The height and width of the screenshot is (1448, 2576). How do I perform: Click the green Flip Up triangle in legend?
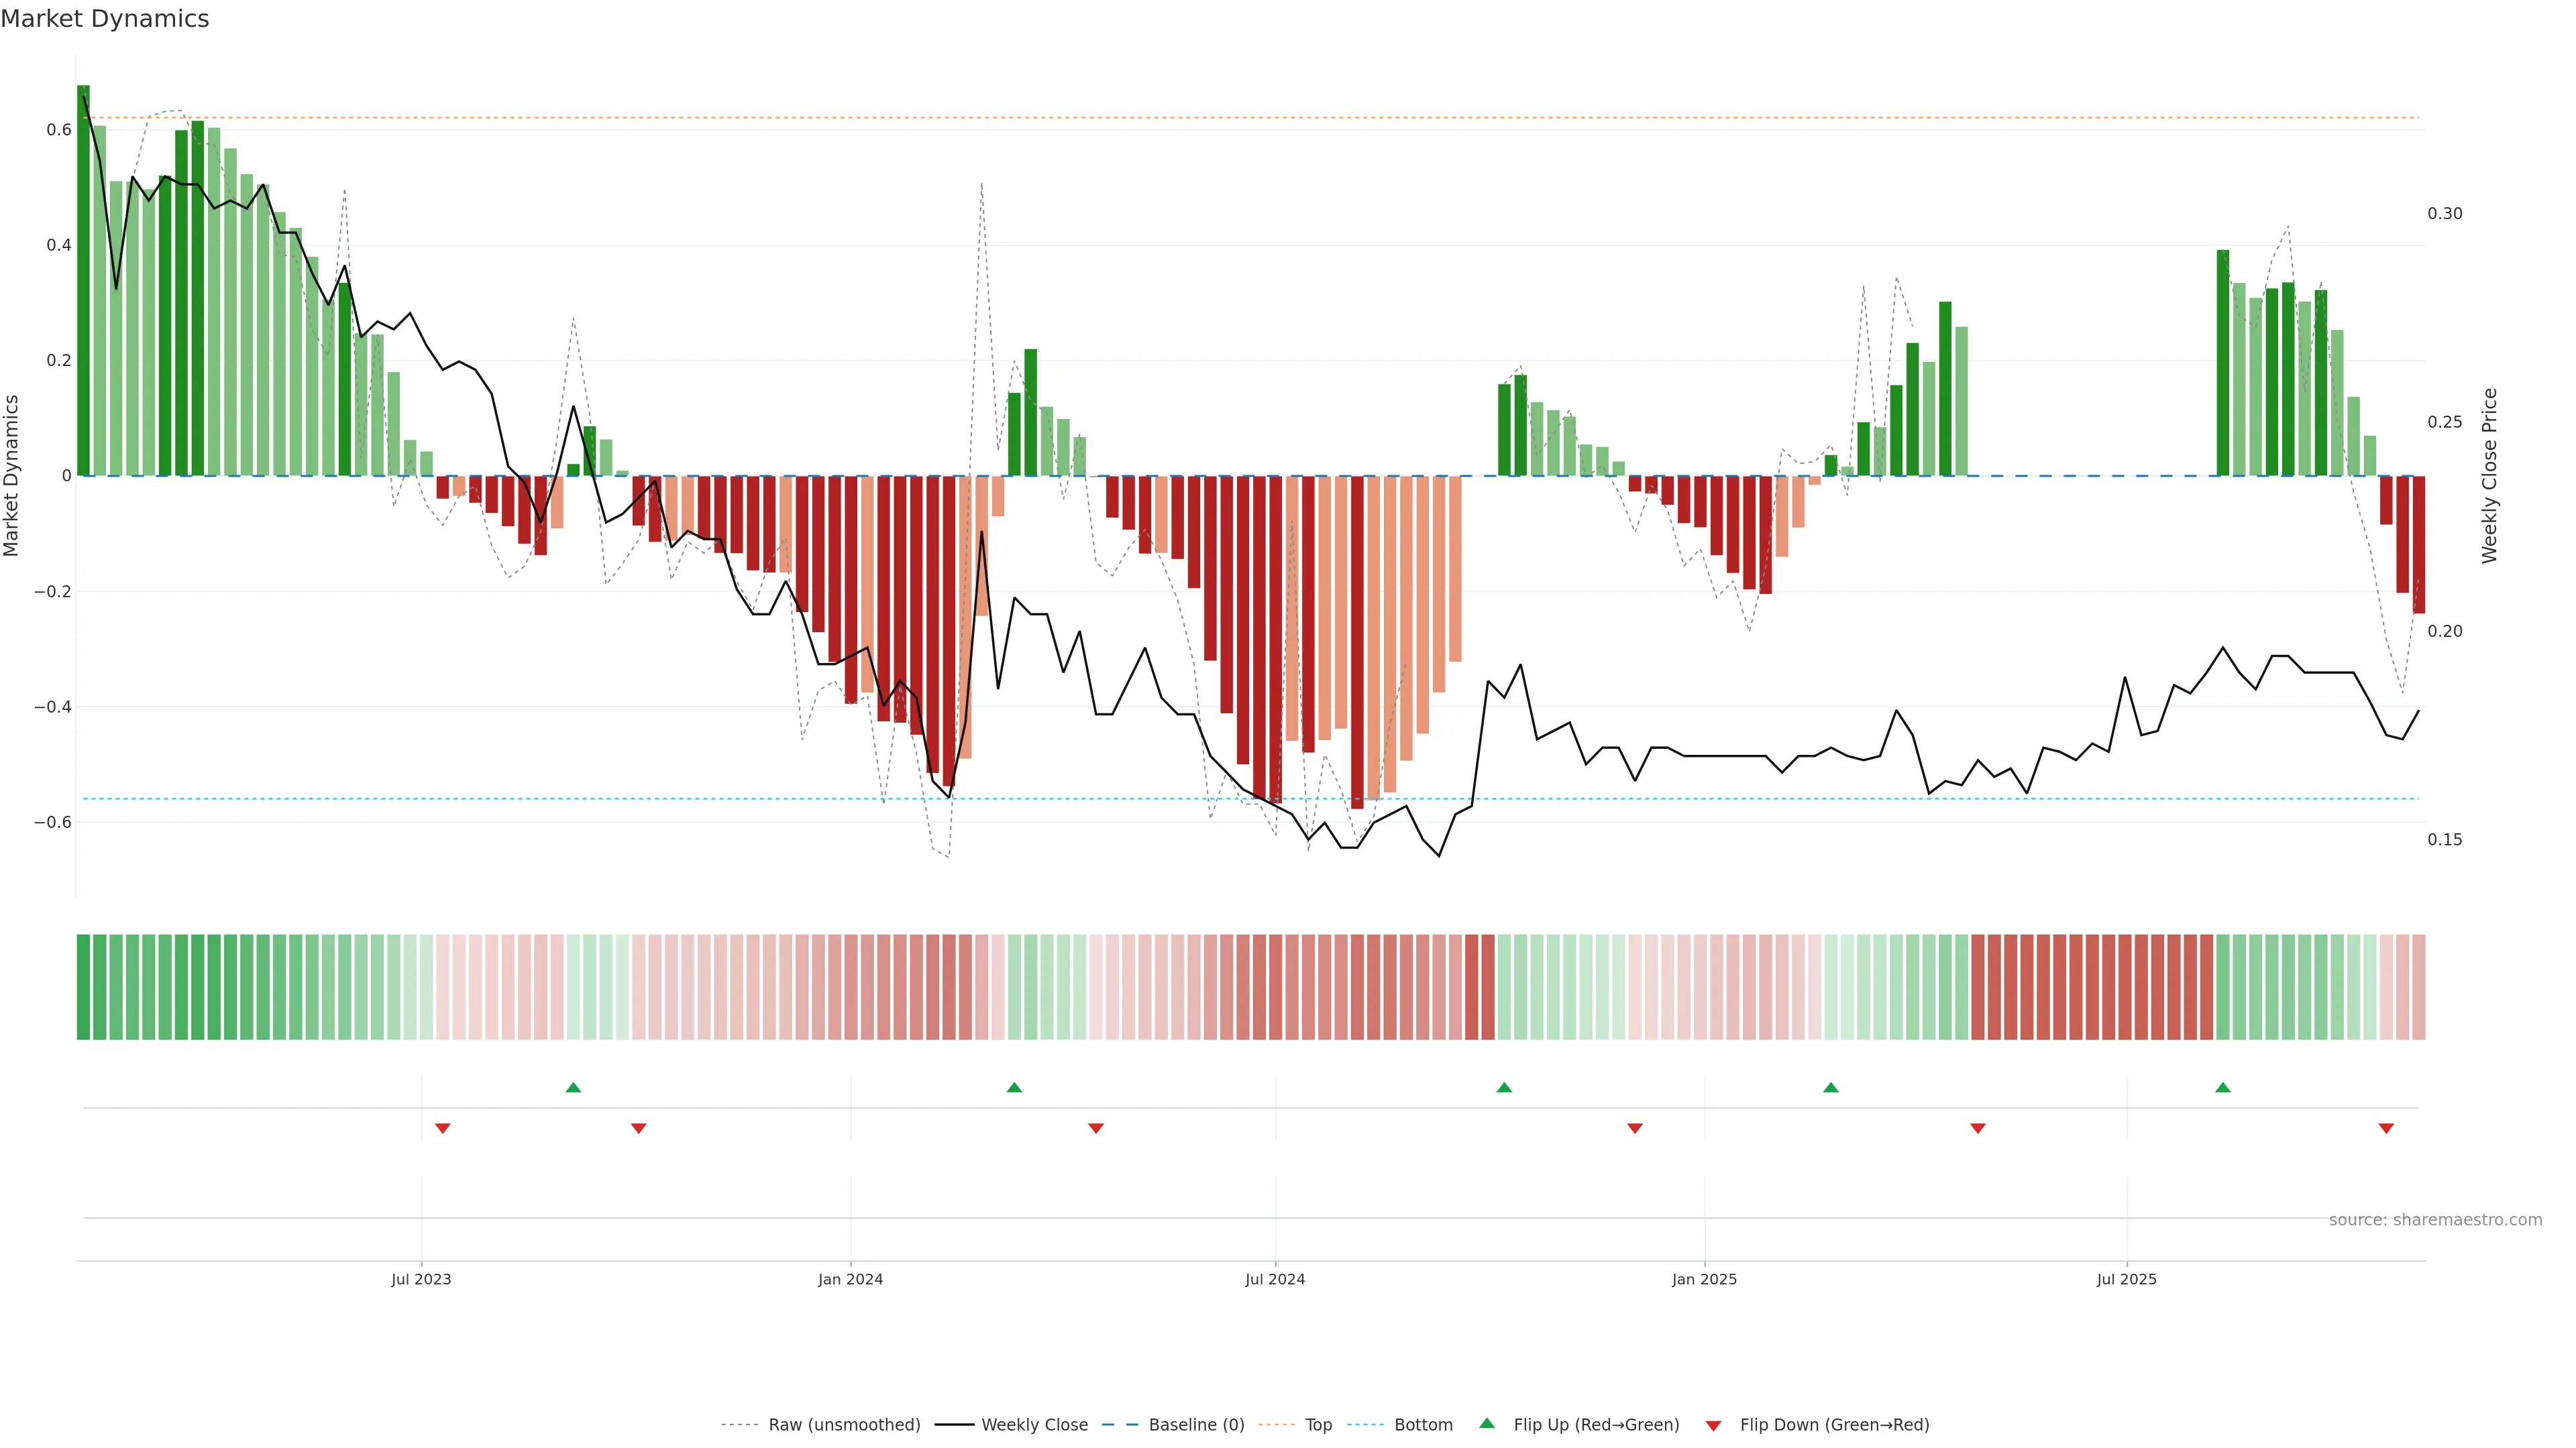1487,1423
